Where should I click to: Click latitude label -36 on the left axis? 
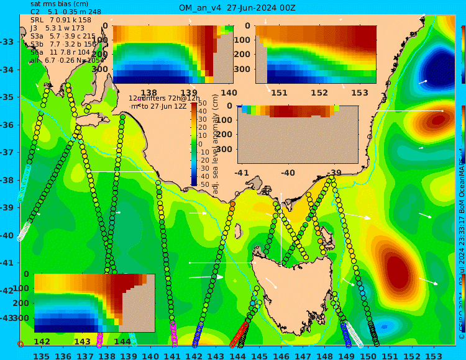tap(7, 125)
